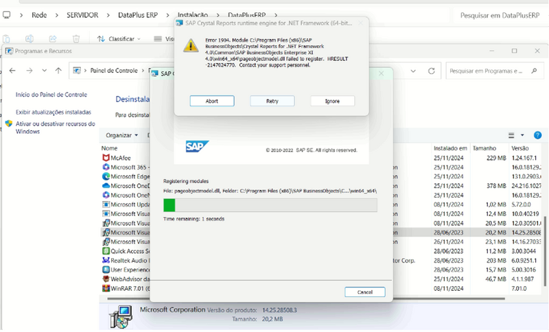Click the Realtek Audio icon
Image resolution: width=549 pixels, height=332 pixels.
click(106, 260)
